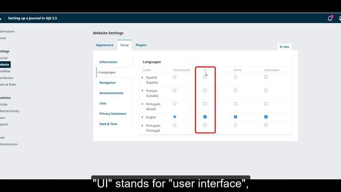
Task: Open the Announcements section
Action: pos(111,93)
